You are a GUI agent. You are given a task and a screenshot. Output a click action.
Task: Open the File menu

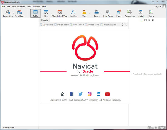(x=4, y=7)
